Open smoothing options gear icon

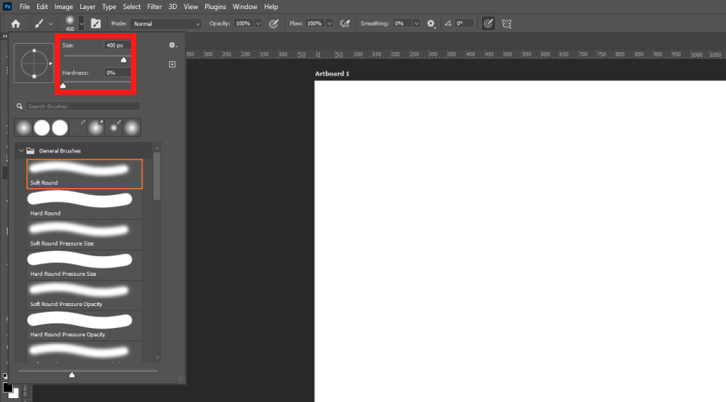(x=431, y=23)
